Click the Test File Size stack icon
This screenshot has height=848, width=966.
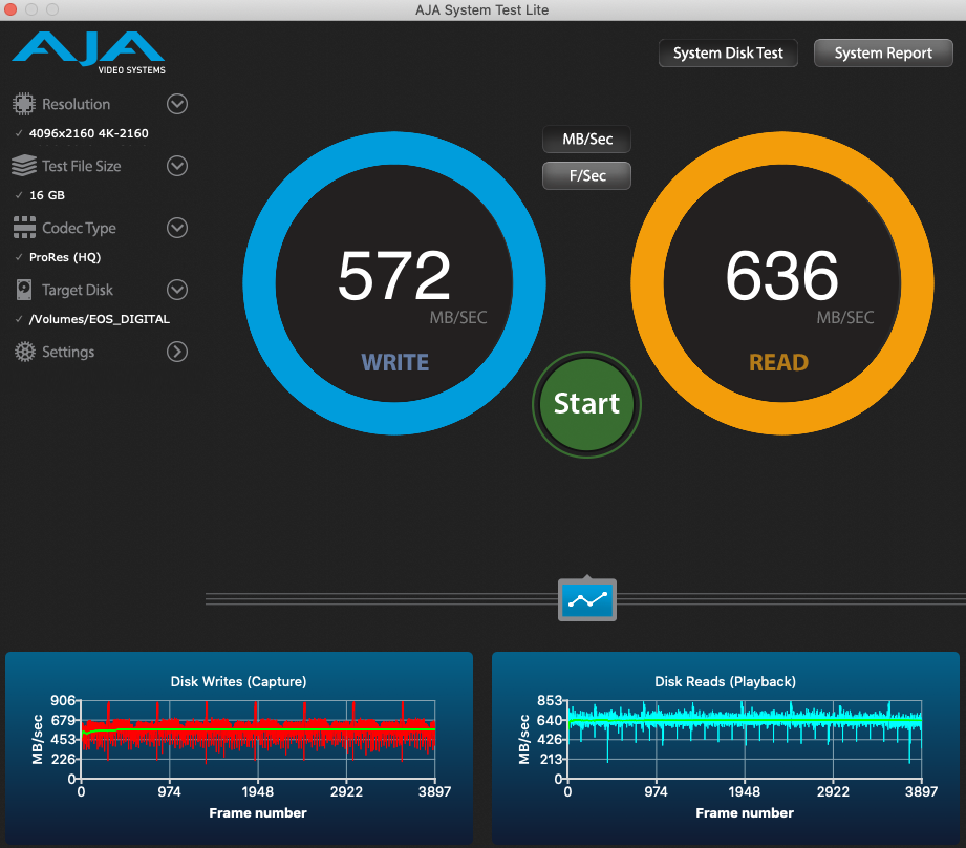click(x=24, y=166)
